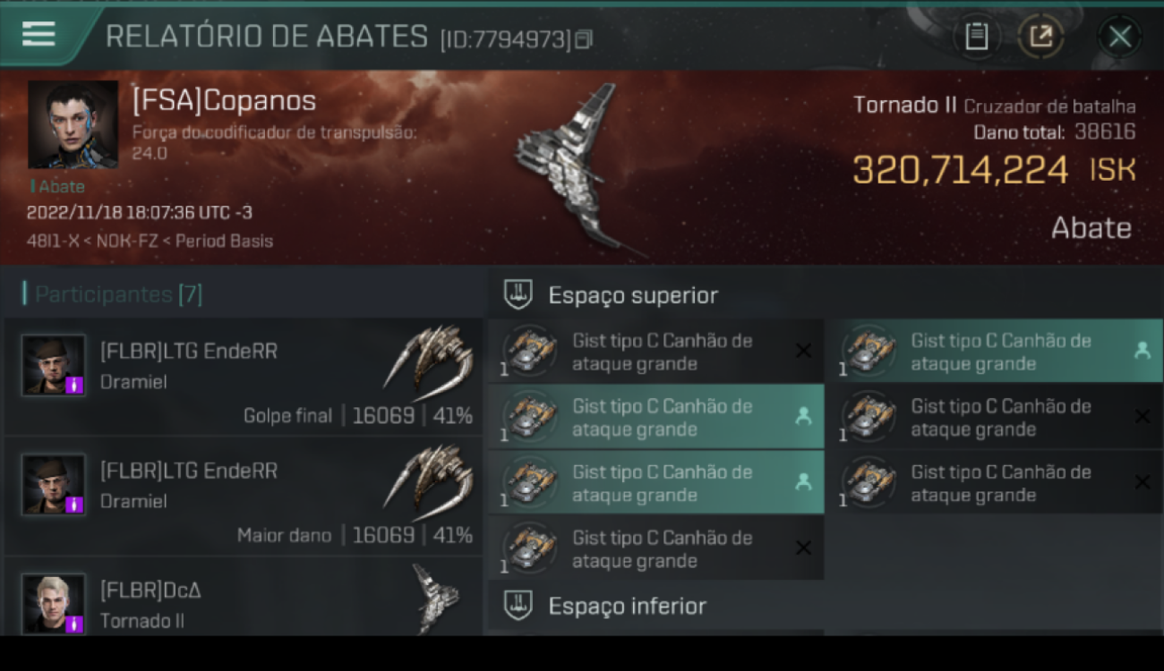Copy the kill report ID

coord(584,39)
